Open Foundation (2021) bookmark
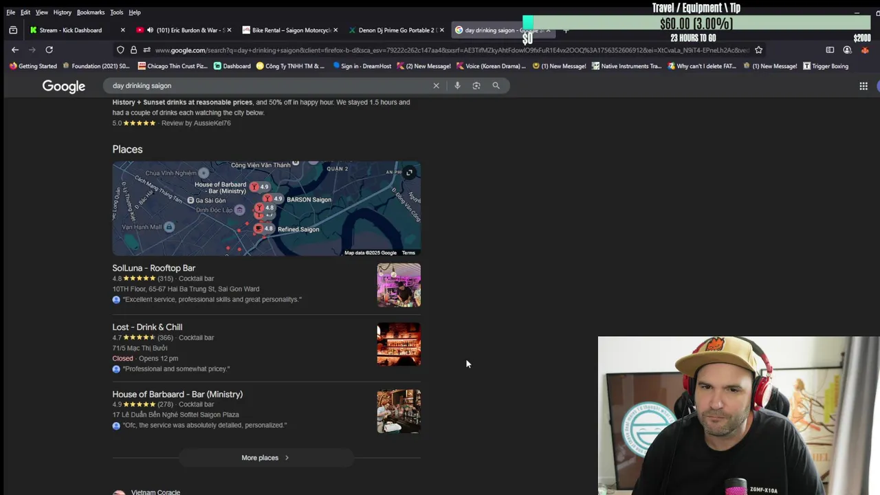 point(96,66)
